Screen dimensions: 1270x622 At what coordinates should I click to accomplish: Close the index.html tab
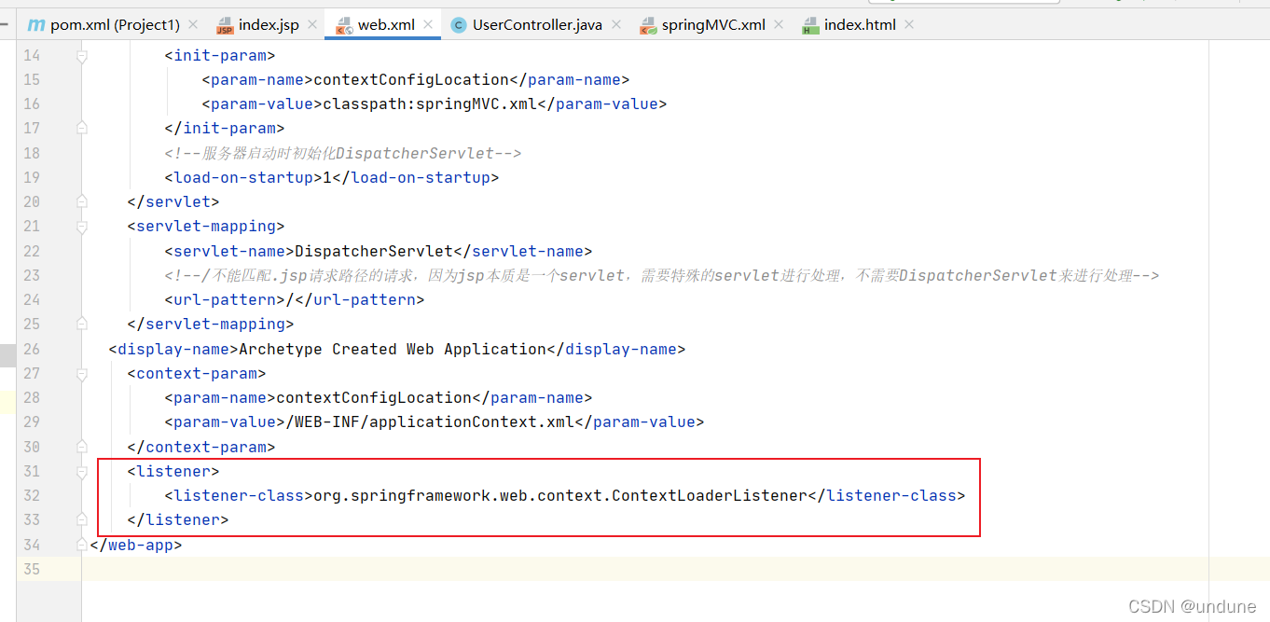908,24
